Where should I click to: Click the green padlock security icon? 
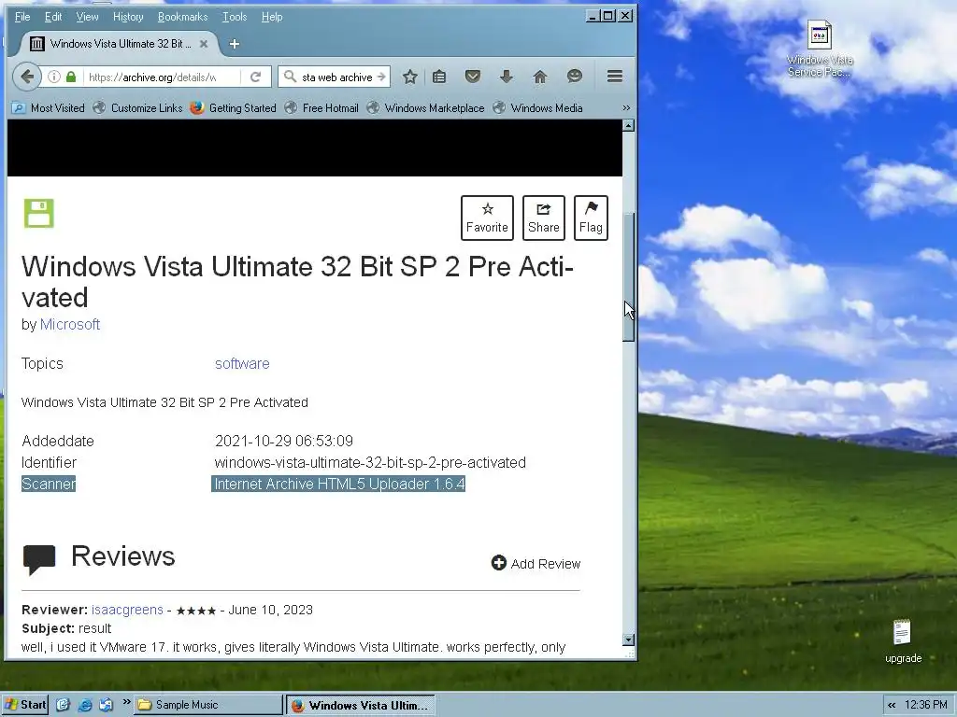coord(71,77)
